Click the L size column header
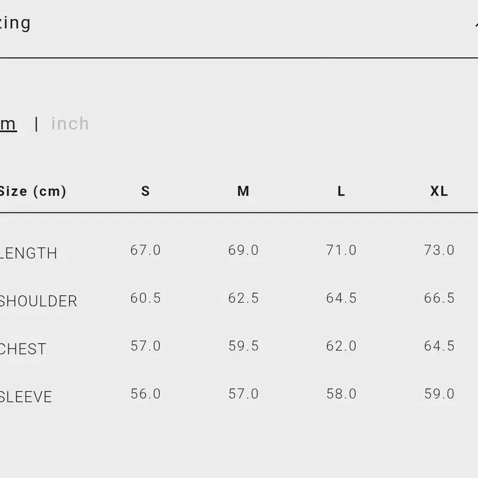The height and width of the screenshot is (478, 478). point(341,191)
